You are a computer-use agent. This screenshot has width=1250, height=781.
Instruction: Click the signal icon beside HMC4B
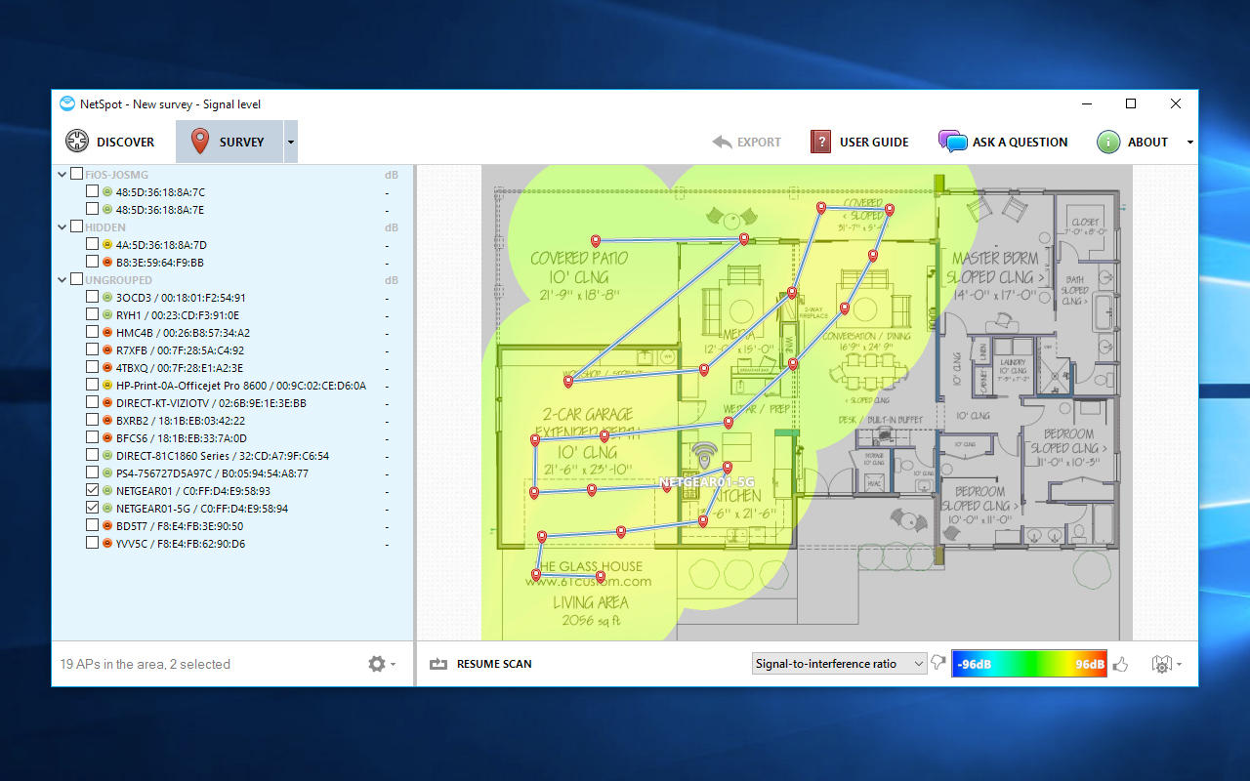107,333
